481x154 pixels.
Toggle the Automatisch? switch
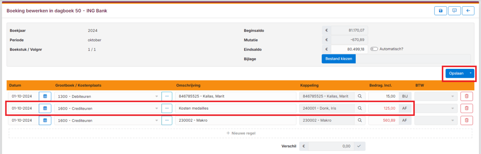(374, 49)
